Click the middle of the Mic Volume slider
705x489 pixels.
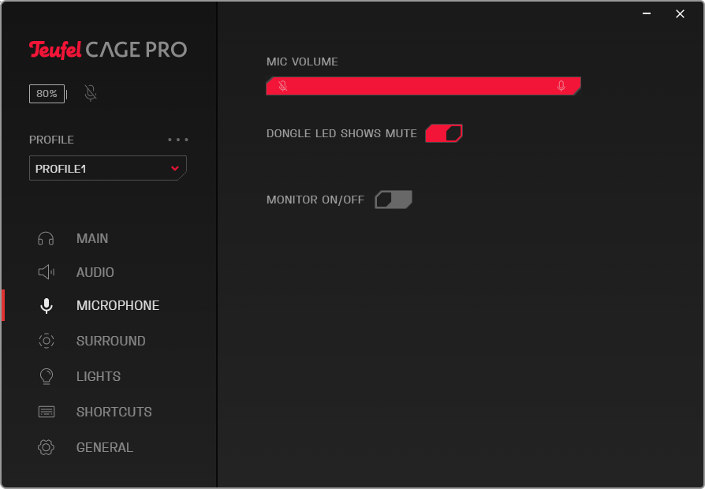423,86
